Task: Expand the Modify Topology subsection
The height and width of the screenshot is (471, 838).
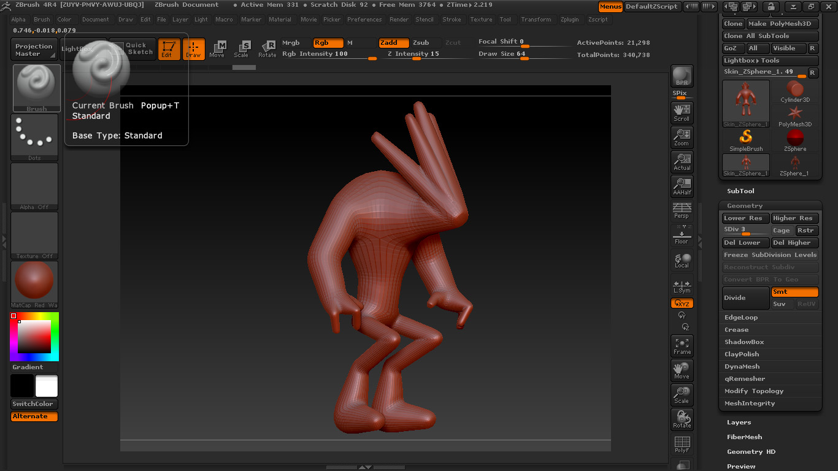Action: tap(754, 391)
